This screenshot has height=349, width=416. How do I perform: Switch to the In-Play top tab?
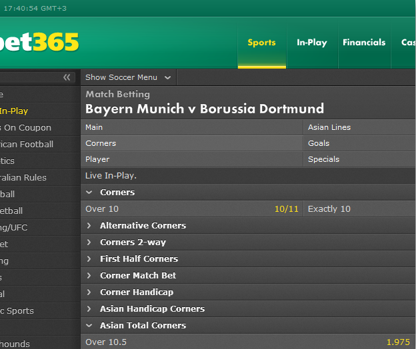[312, 43]
